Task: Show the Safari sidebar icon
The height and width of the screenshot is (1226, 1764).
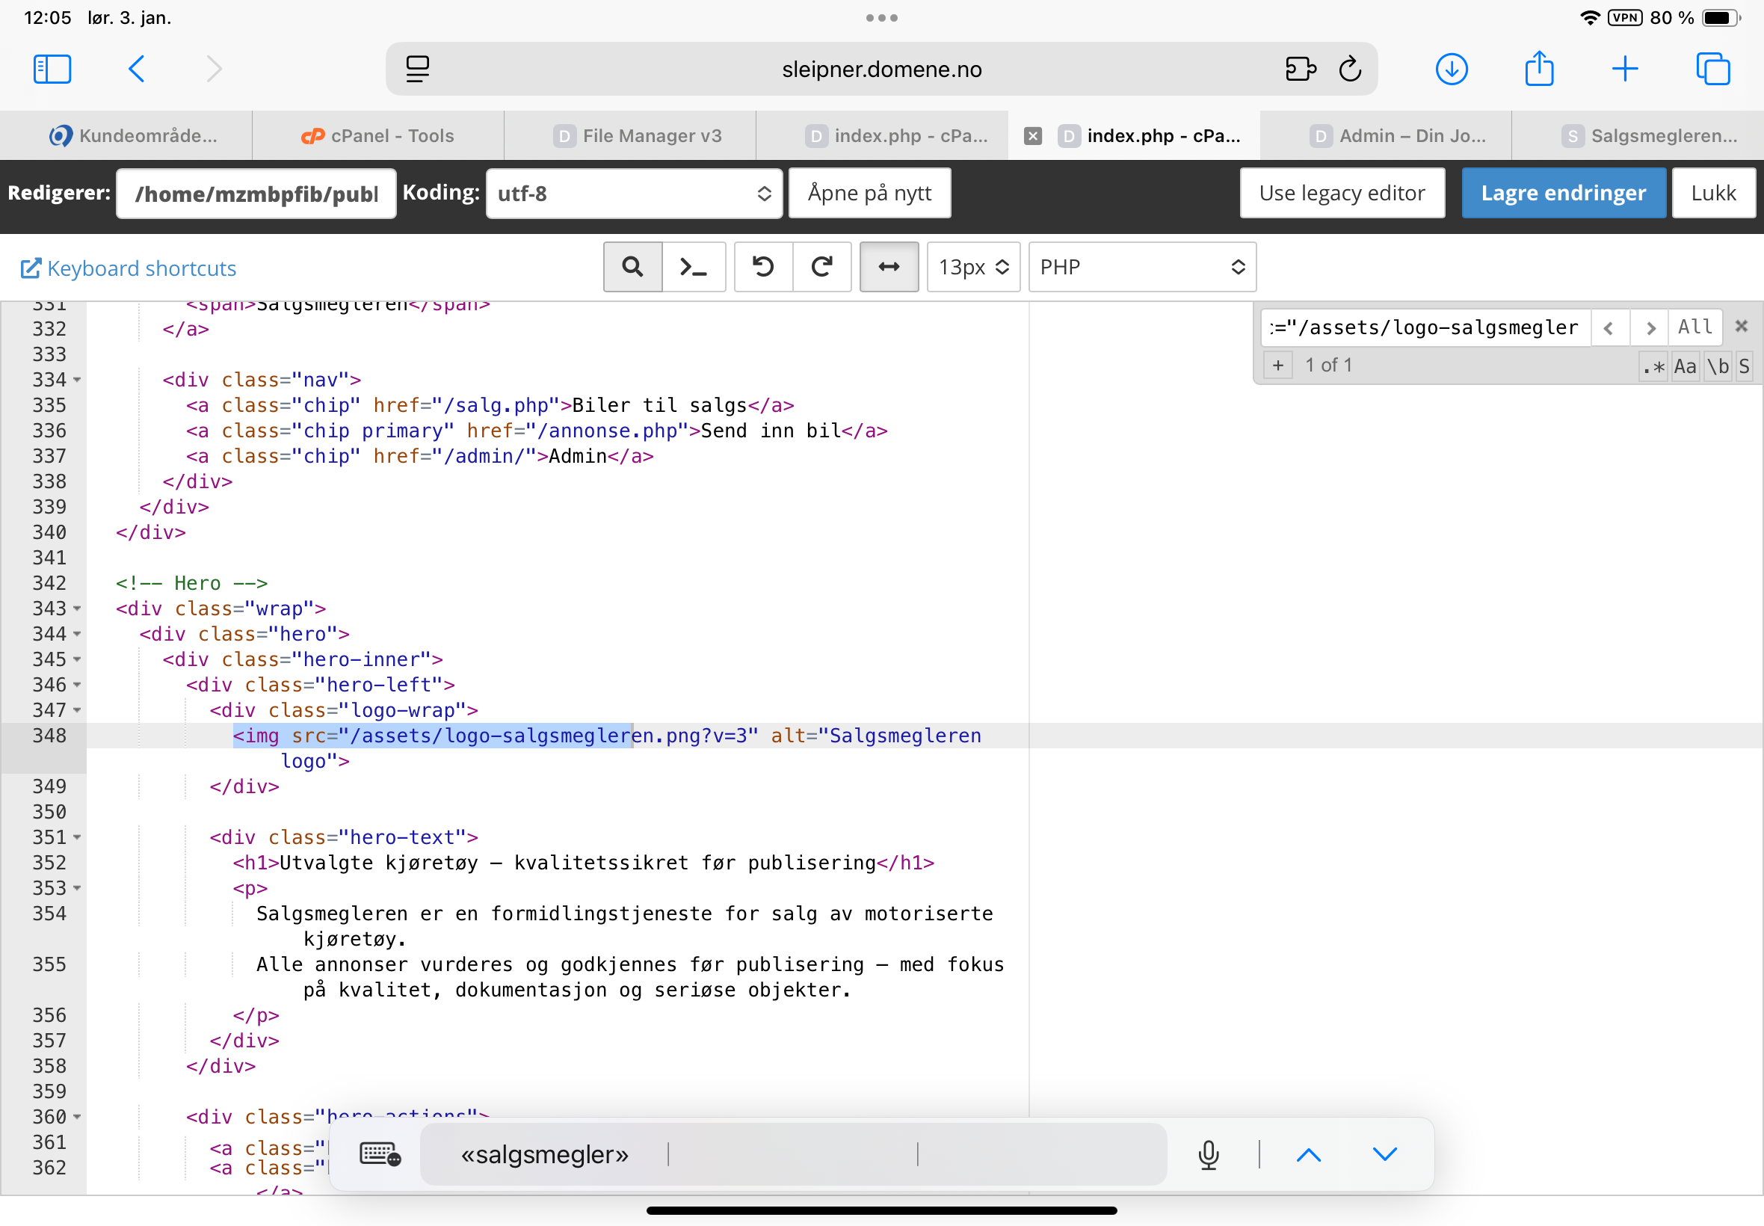Action: (52, 69)
